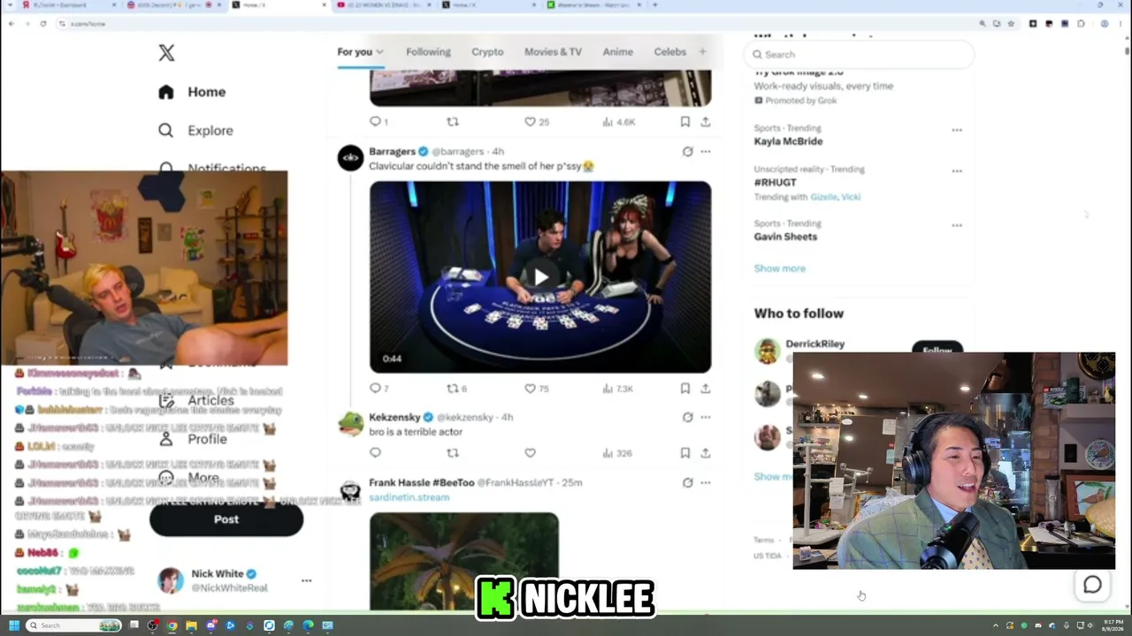Like the Kekzensky post

click(531, 452)
